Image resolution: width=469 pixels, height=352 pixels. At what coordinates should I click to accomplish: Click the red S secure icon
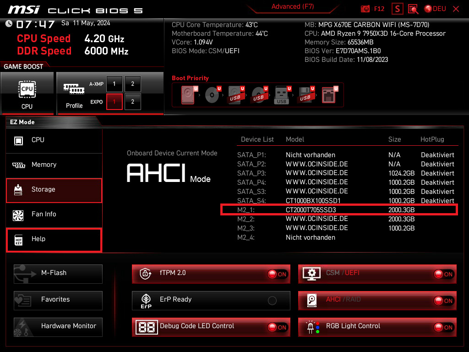click(398, 9)
